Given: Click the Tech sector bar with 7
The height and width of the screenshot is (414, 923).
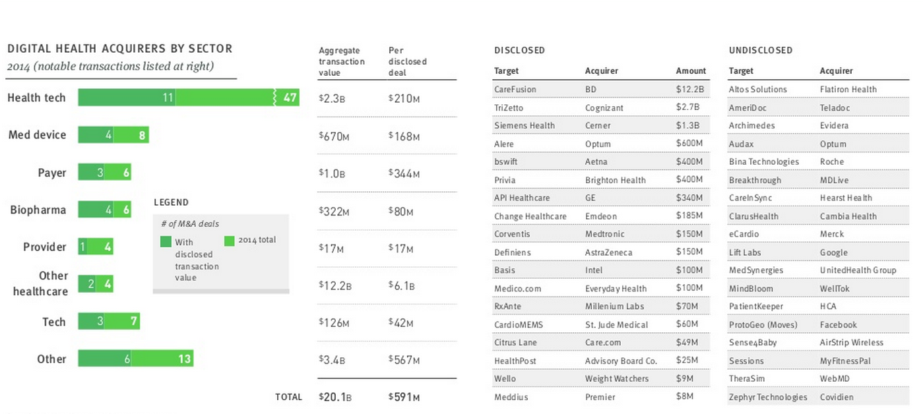Looking at the screenshot, I should (109, 322).
